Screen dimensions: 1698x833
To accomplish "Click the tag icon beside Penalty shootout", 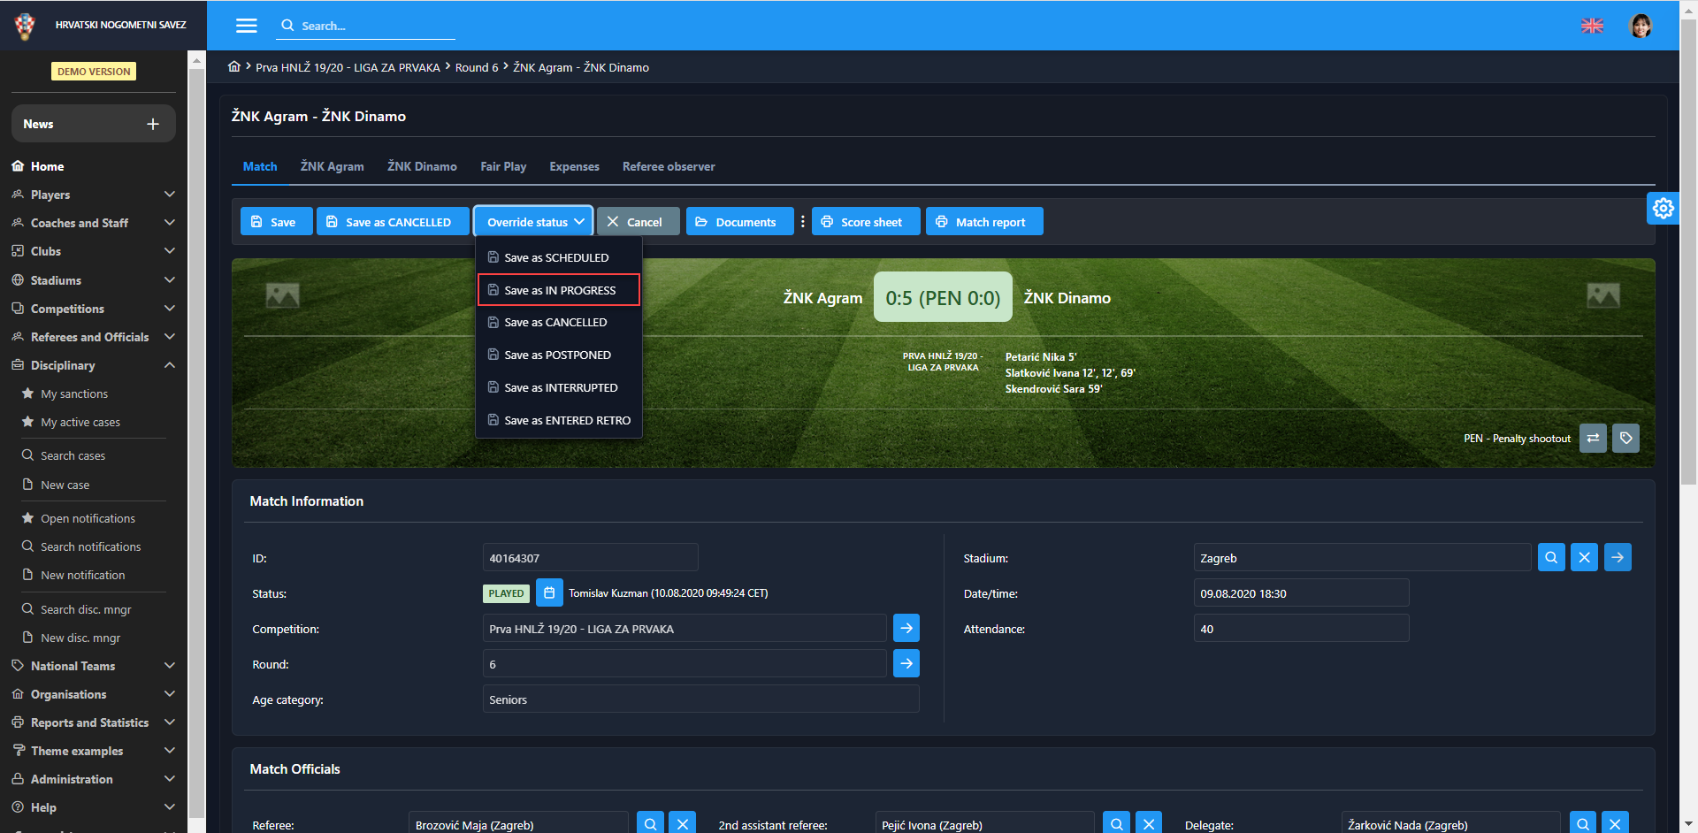I will click(x=1625, y=439).
